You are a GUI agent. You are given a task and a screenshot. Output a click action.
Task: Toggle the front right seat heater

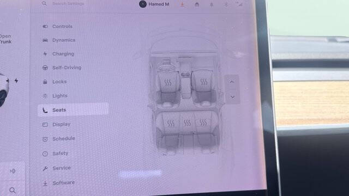(204, 82)
